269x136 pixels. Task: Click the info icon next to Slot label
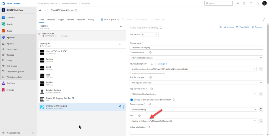139,115
